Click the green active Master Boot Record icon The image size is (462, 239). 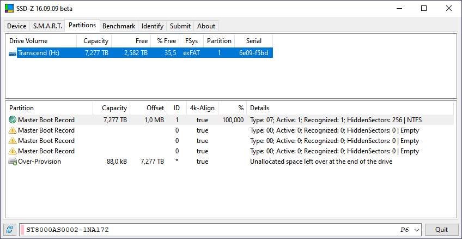coord(13,120)
